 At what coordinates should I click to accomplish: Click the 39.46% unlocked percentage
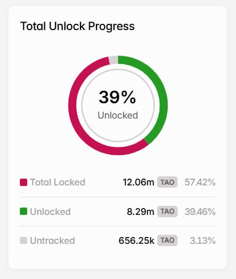coord(200,212)
